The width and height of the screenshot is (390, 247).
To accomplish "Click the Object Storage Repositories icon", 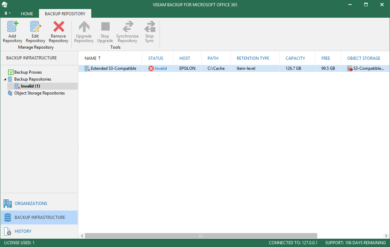I will pyautogui.click(x=10, y=93).
